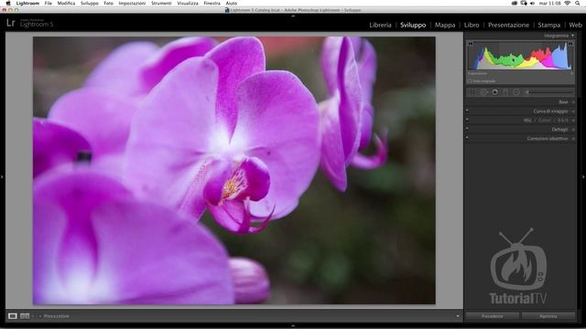Expand the Dettagli panel

click(573, 130)
